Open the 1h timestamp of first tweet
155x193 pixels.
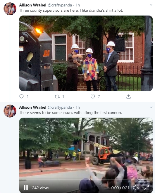(78, 5)
